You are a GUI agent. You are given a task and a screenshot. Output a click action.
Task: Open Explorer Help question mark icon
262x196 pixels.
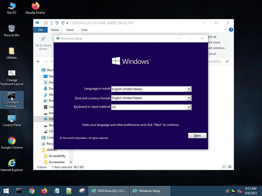coord(231,30)
